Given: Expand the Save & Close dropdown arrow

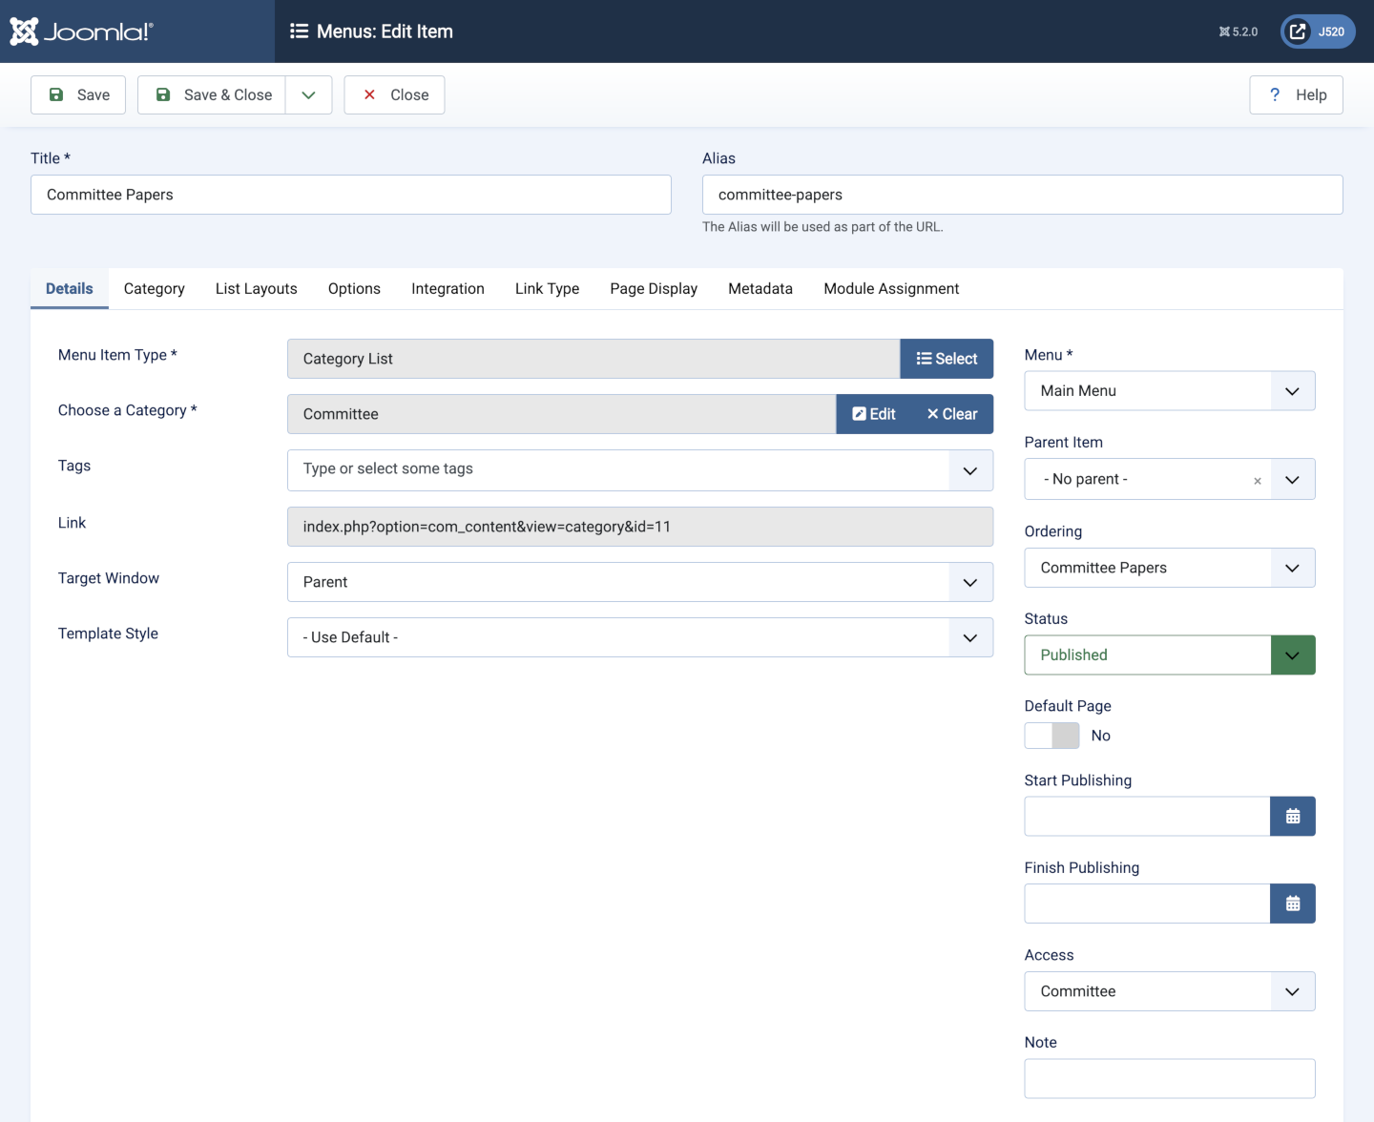Looking at the screenshot, I should pos(308,95).
